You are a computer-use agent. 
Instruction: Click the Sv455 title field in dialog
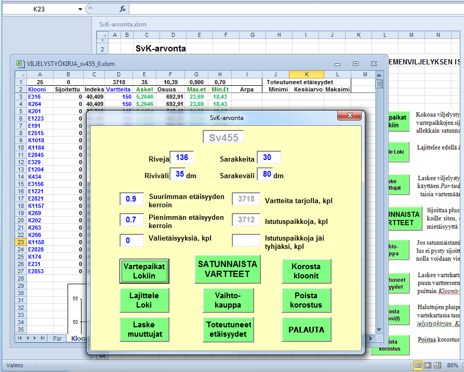[223, 137]
